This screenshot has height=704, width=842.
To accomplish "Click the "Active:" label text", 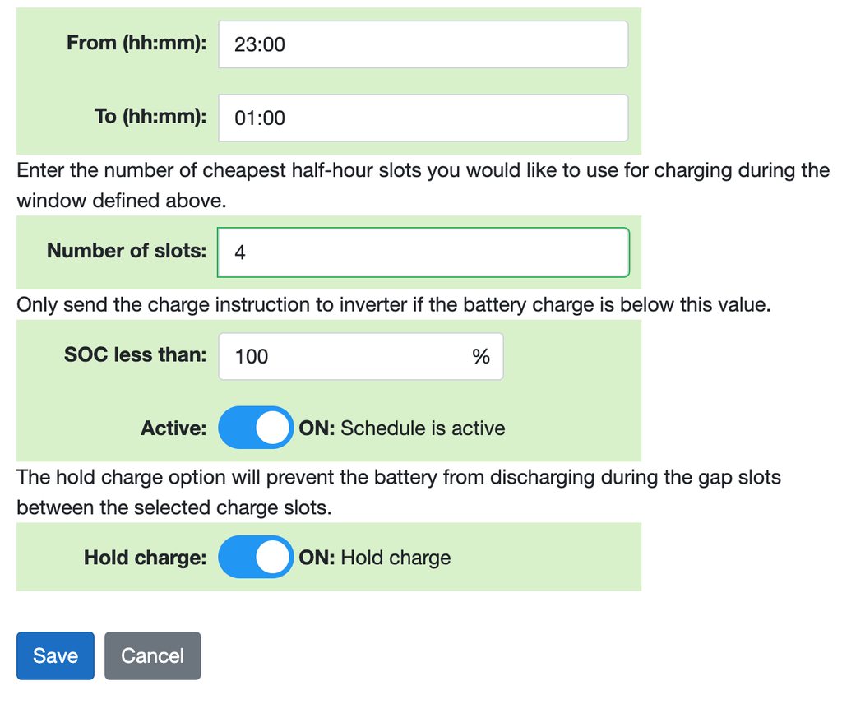I will tap(173, 428).
